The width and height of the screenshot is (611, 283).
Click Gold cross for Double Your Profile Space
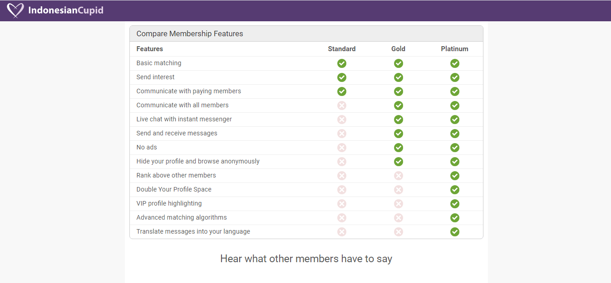coord(399,190)
